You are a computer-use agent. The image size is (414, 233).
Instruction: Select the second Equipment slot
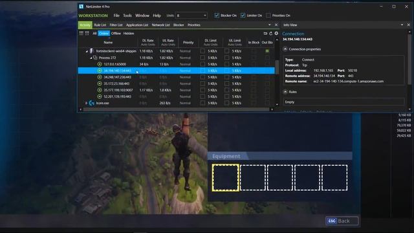[253, 177]
